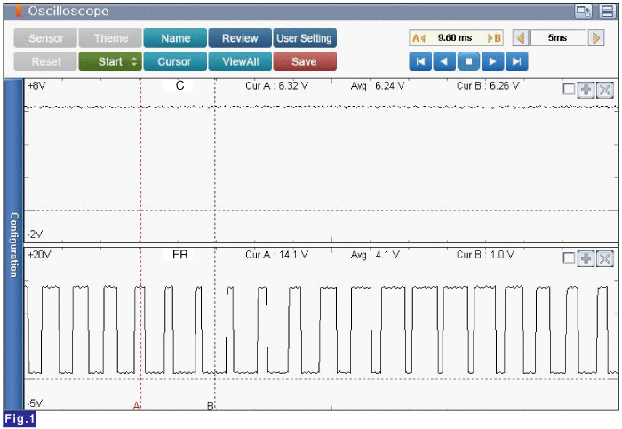Click the red cursor A marker
The image size is (622, 429).
point(136,406)
